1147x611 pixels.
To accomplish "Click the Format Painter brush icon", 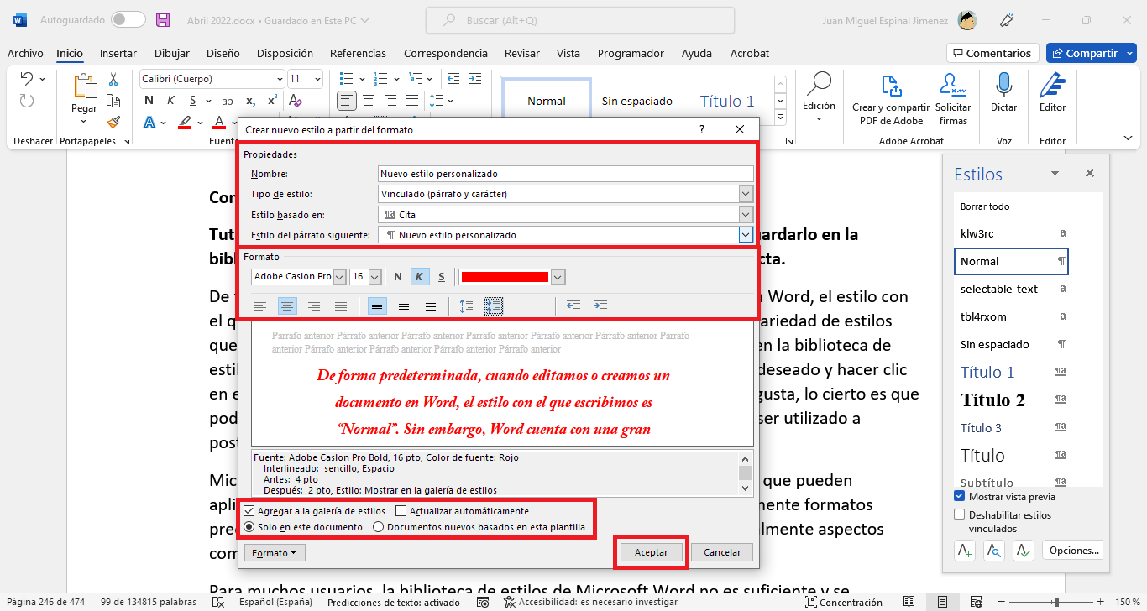I will tap(113, 122).
